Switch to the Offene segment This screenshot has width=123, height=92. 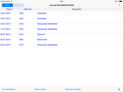[7, 5]
